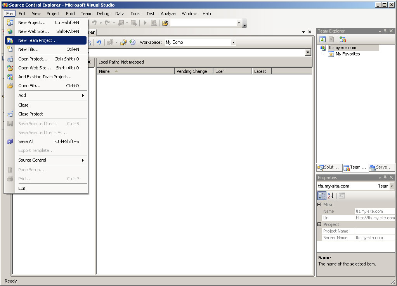The height and width of the screenshot is (286, 397).
Task: Pin the Team Explorer panel with pushpin
Action: pyautogui.click(x=385, y=31)
